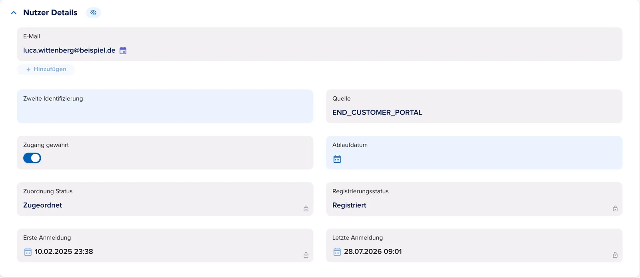Image resolution: width=640 pixels, height=278 pixels.
Task: Click the Nutzer Details heading
Action: [x=50, y=13]
